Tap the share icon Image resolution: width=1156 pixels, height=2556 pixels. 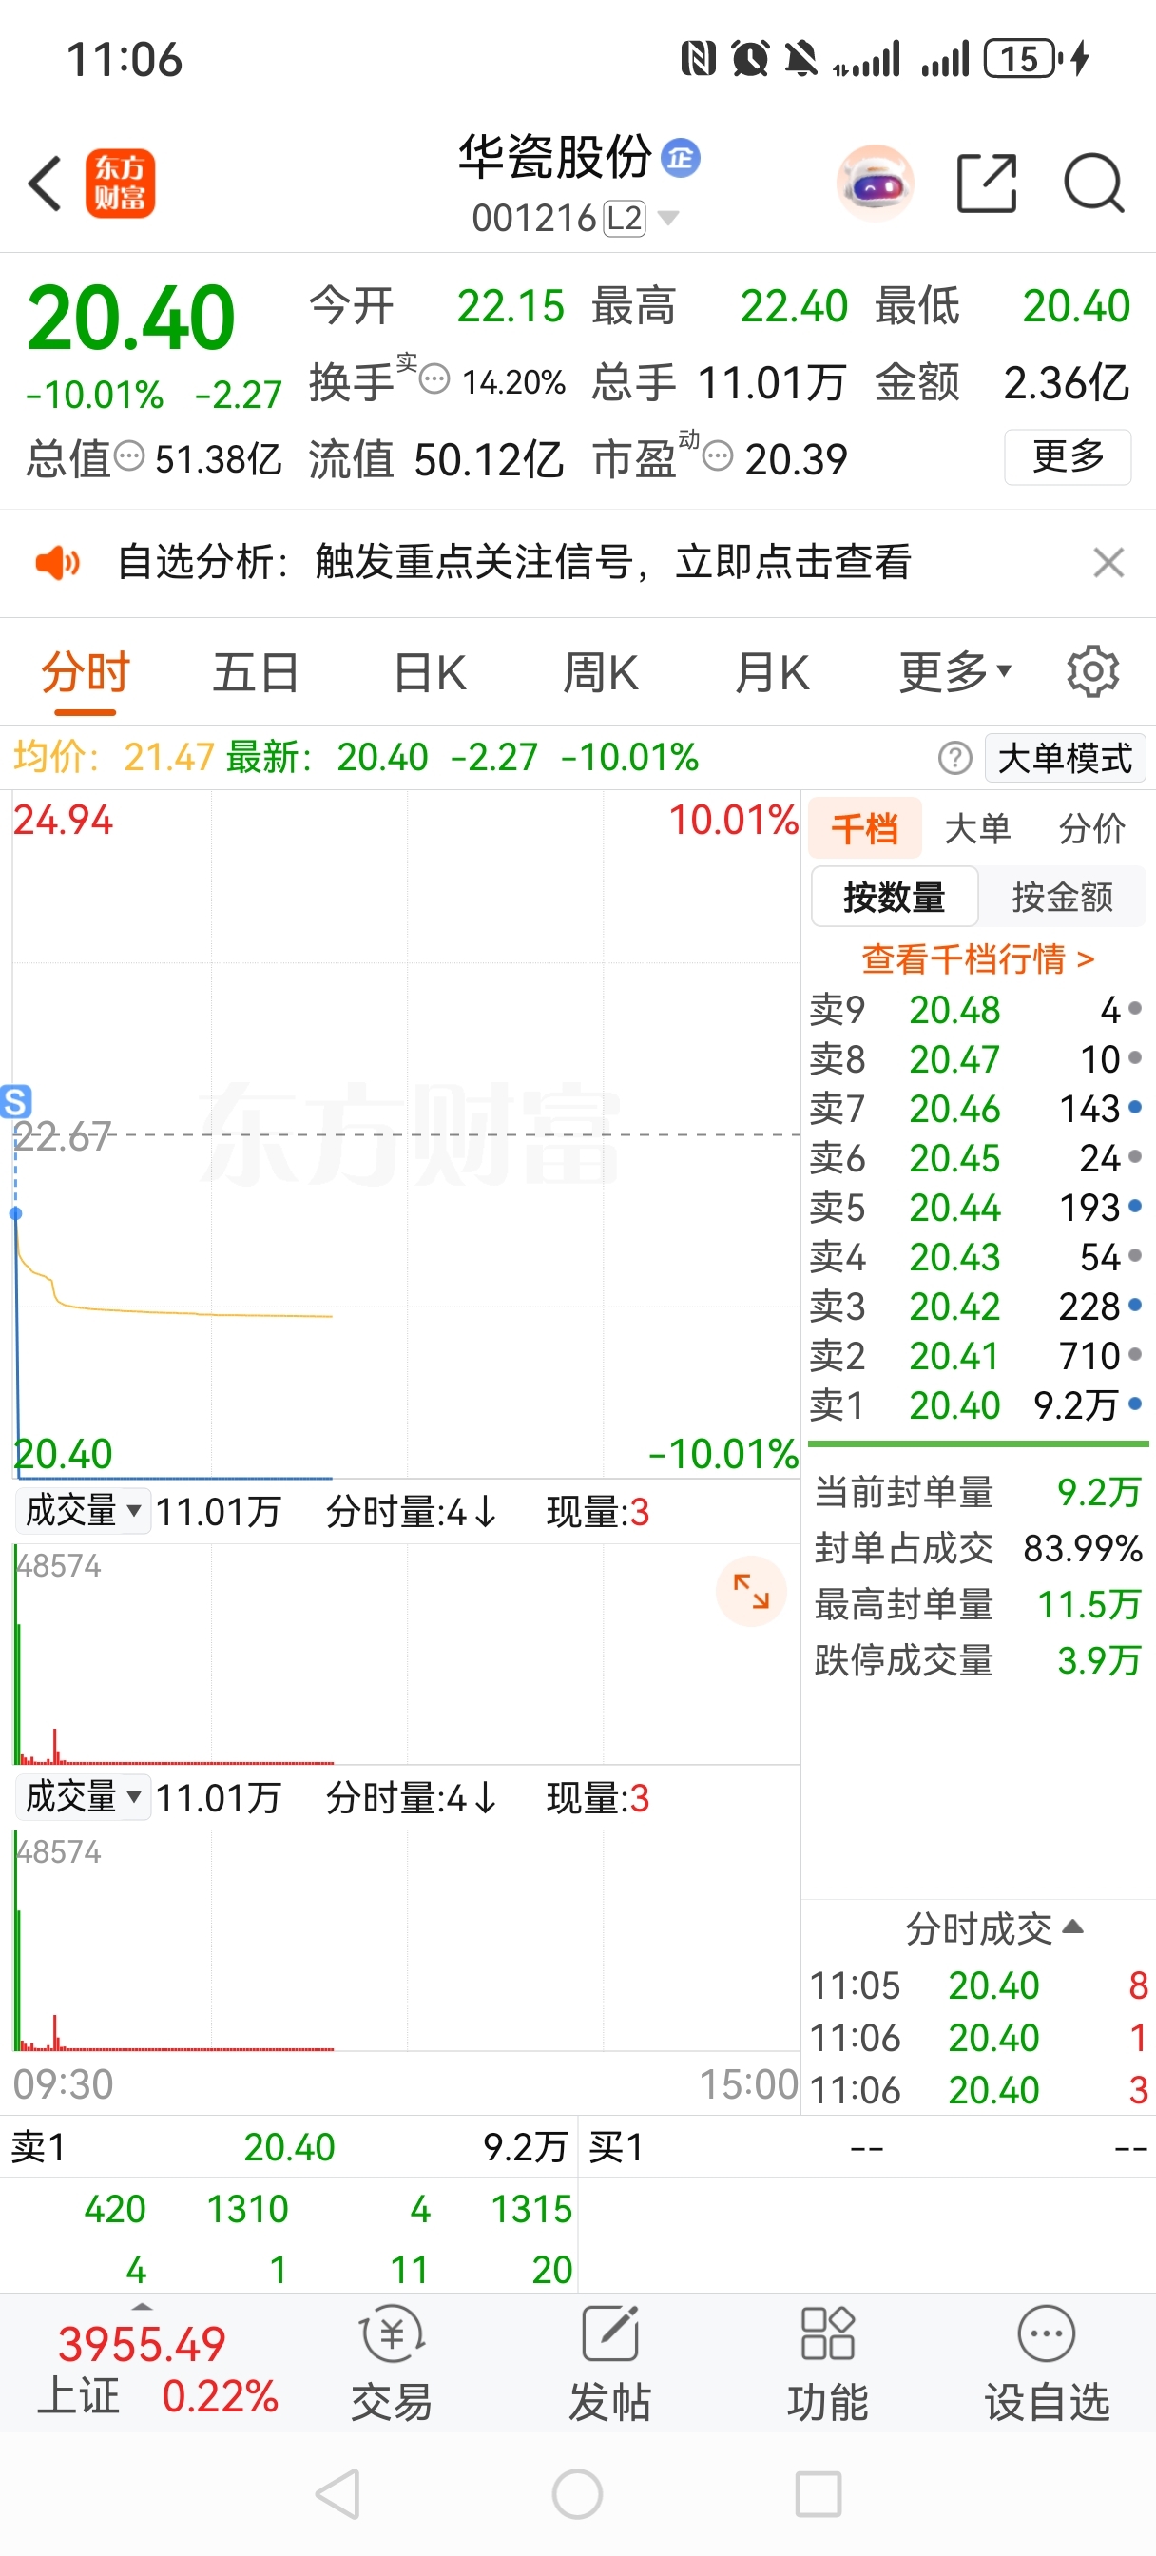tap(987, 184)
